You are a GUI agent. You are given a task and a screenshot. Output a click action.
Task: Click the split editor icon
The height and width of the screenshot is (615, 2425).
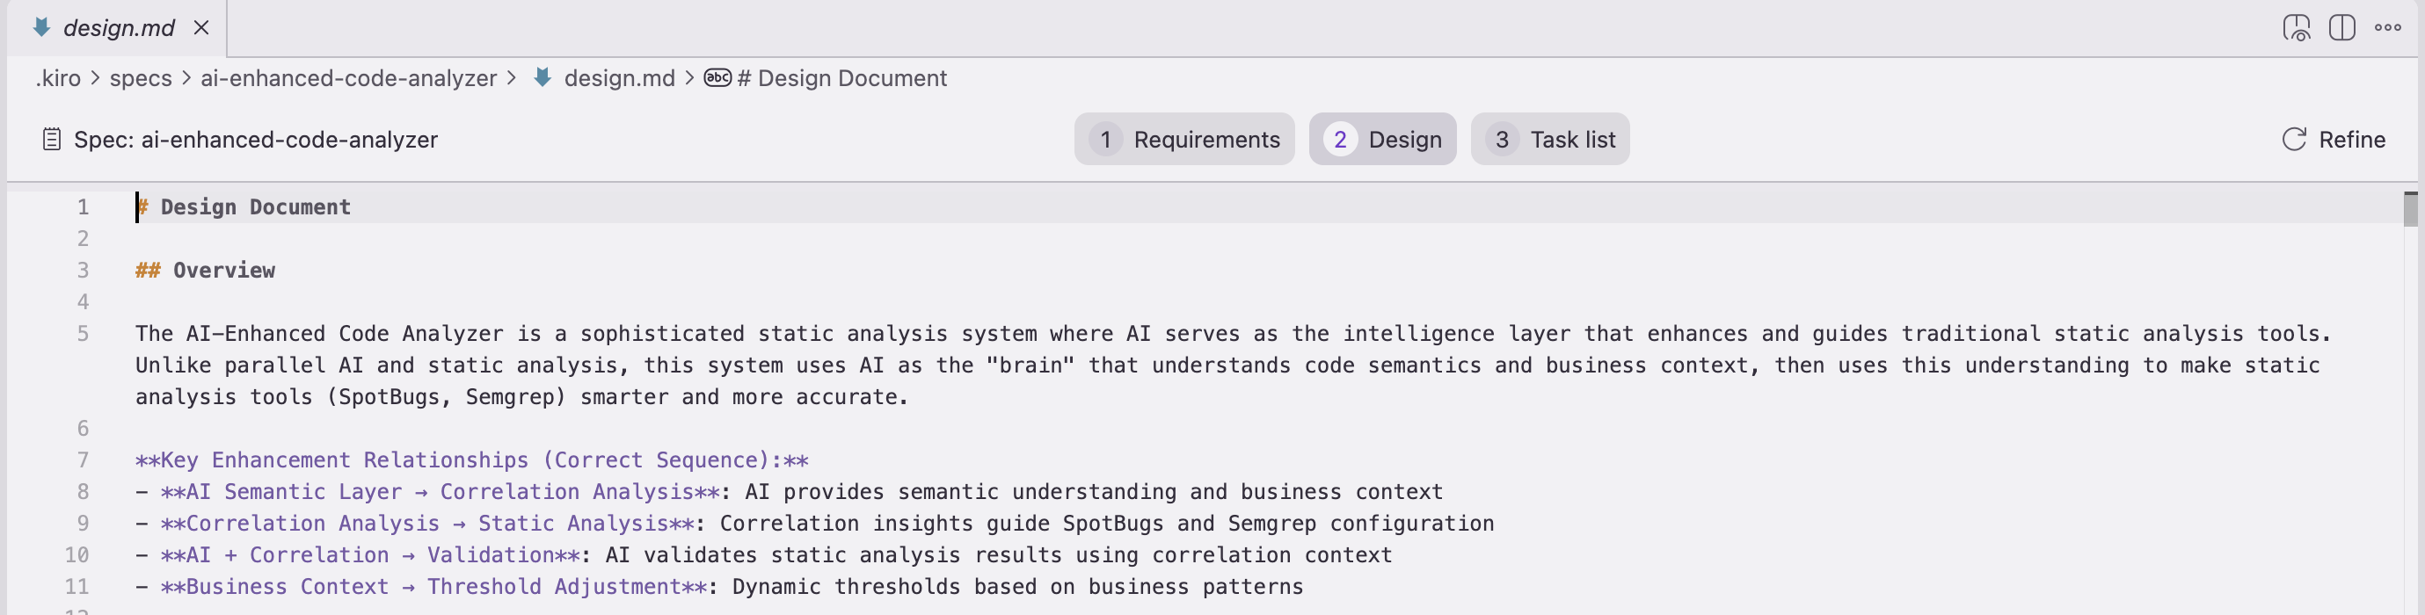pyautogui.click(x=2341, y=28)
